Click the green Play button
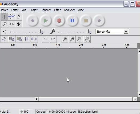The image size is (140, 114). pyautogui.click(x=46, y=21)
